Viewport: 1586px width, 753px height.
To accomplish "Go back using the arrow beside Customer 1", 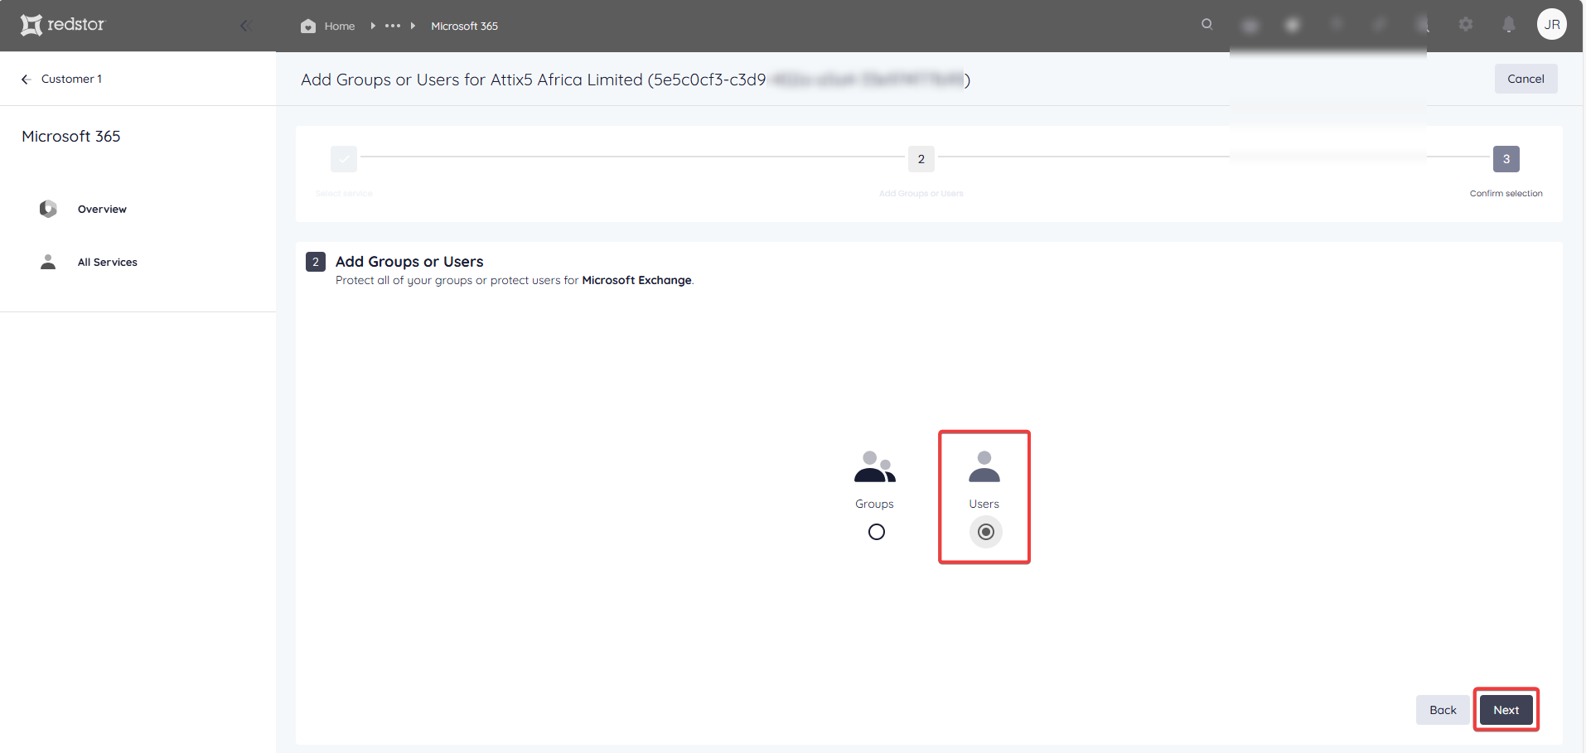I will click(x=26, y=79).
